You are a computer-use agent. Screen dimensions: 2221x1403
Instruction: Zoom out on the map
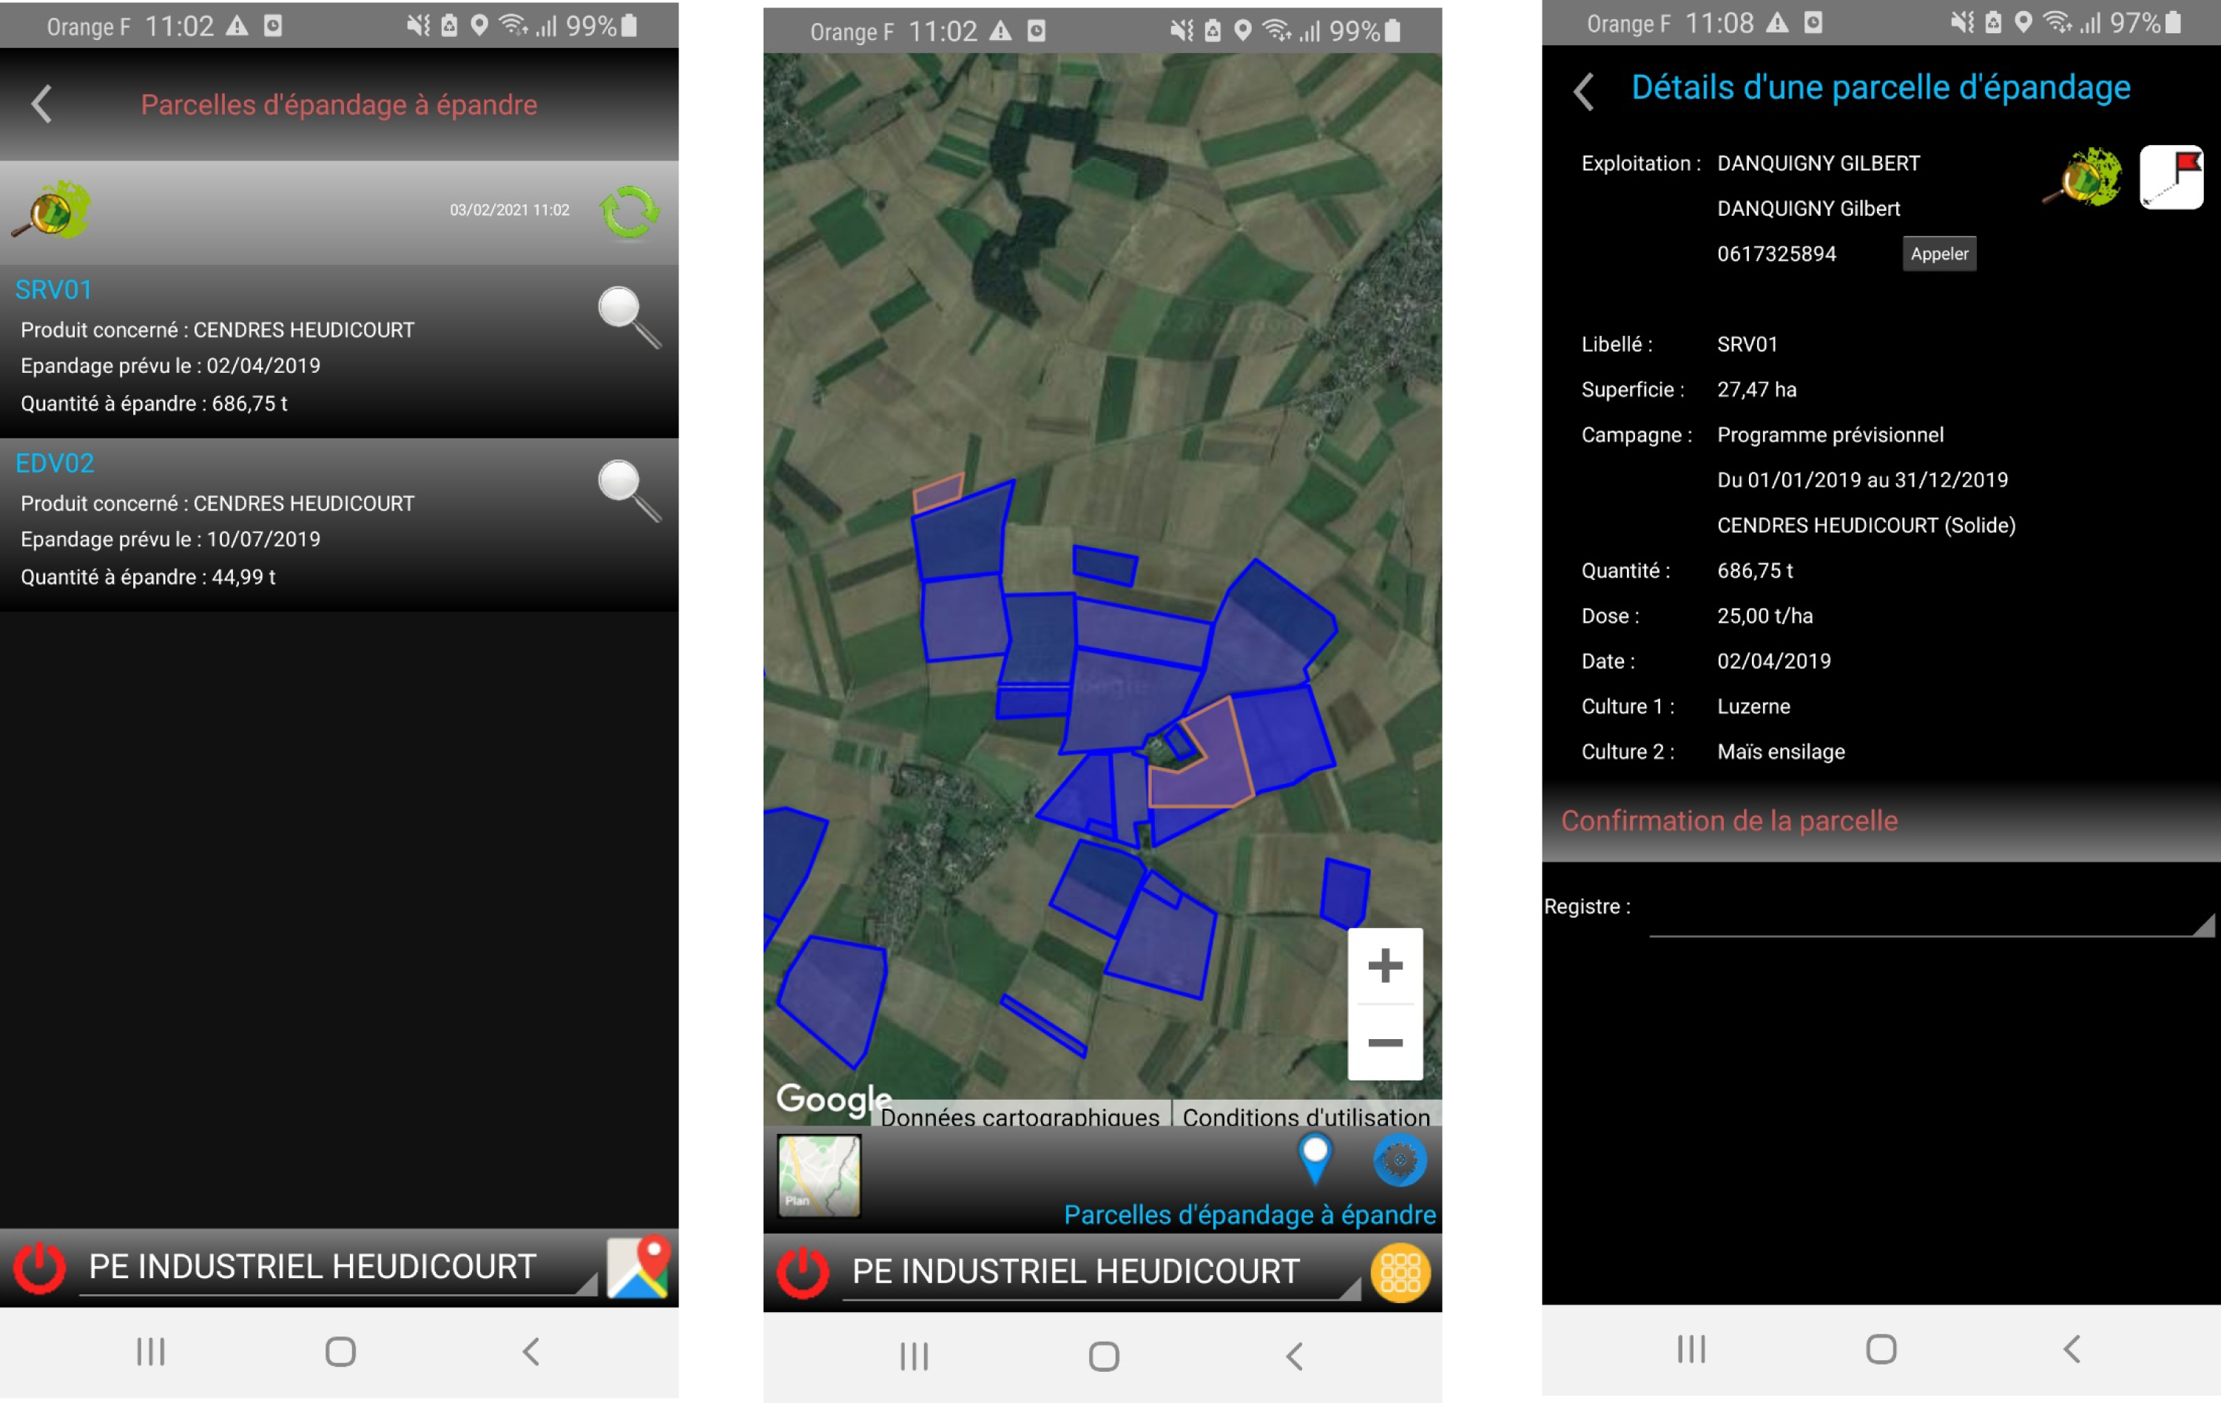1384,1043
